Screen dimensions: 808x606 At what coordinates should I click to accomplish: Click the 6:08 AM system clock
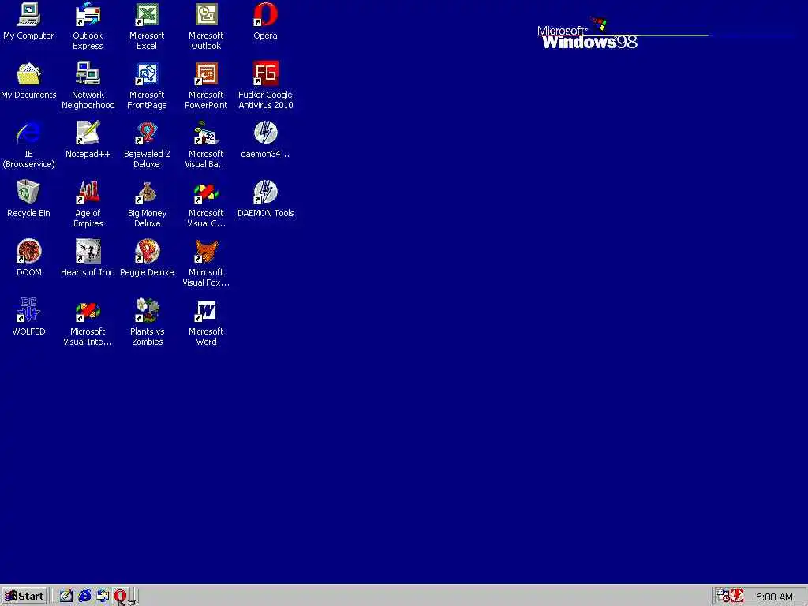point(774,597)
